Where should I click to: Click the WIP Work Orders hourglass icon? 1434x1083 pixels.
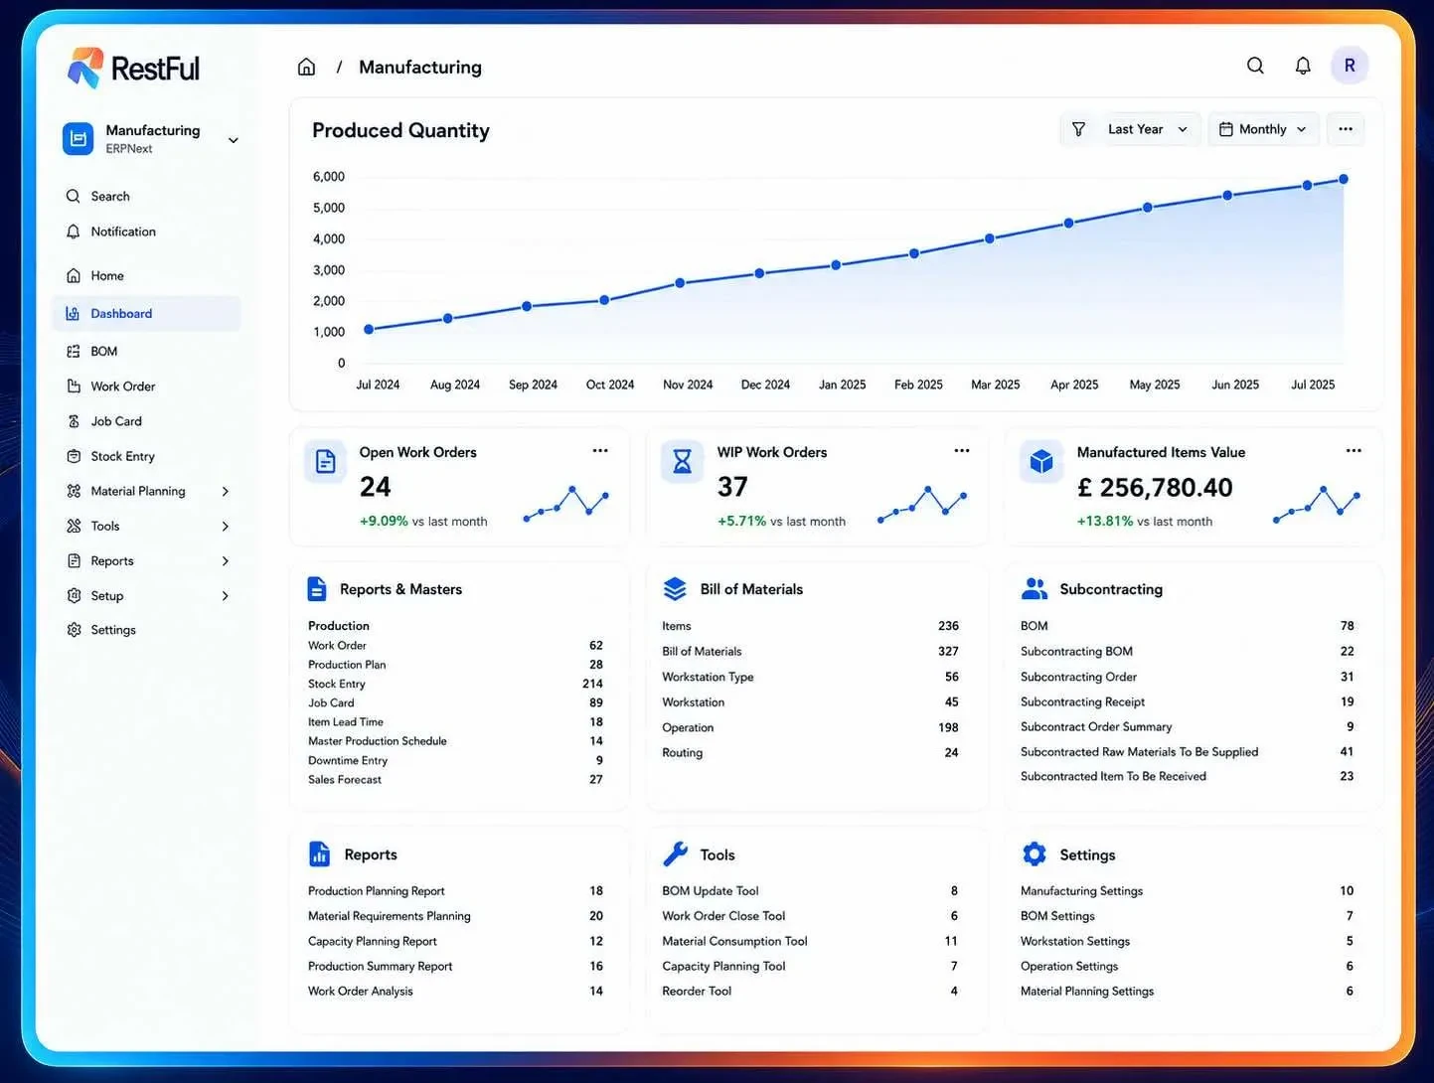pyautogui.click(x=683, y=462)
